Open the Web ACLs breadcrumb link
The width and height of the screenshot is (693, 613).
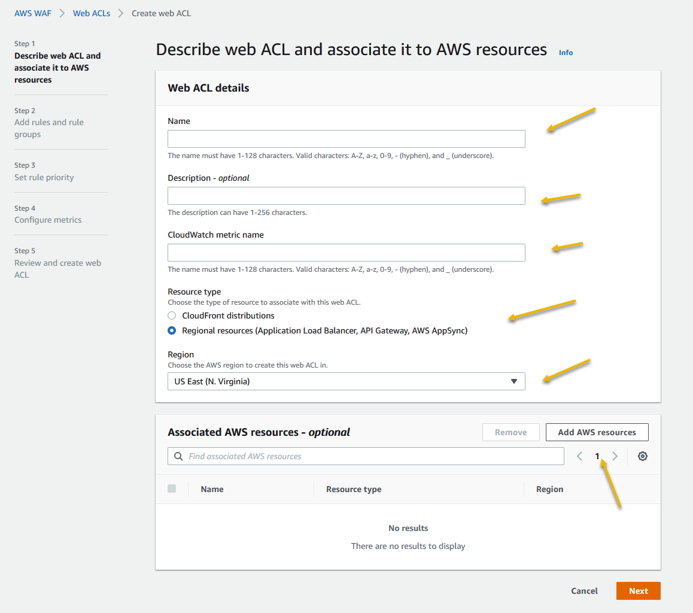[x=92, y=13]
